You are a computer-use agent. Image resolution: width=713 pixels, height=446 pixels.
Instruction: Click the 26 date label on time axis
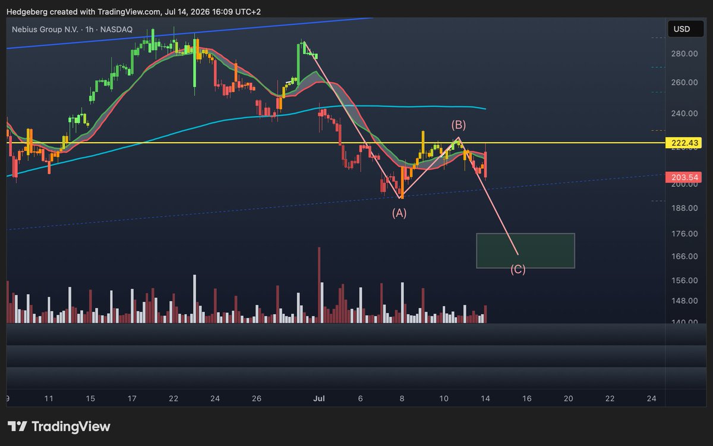click(256, 398)
